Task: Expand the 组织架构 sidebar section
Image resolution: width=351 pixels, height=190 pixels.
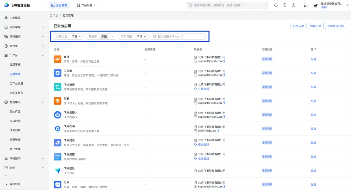Action: tap(43, 27)
